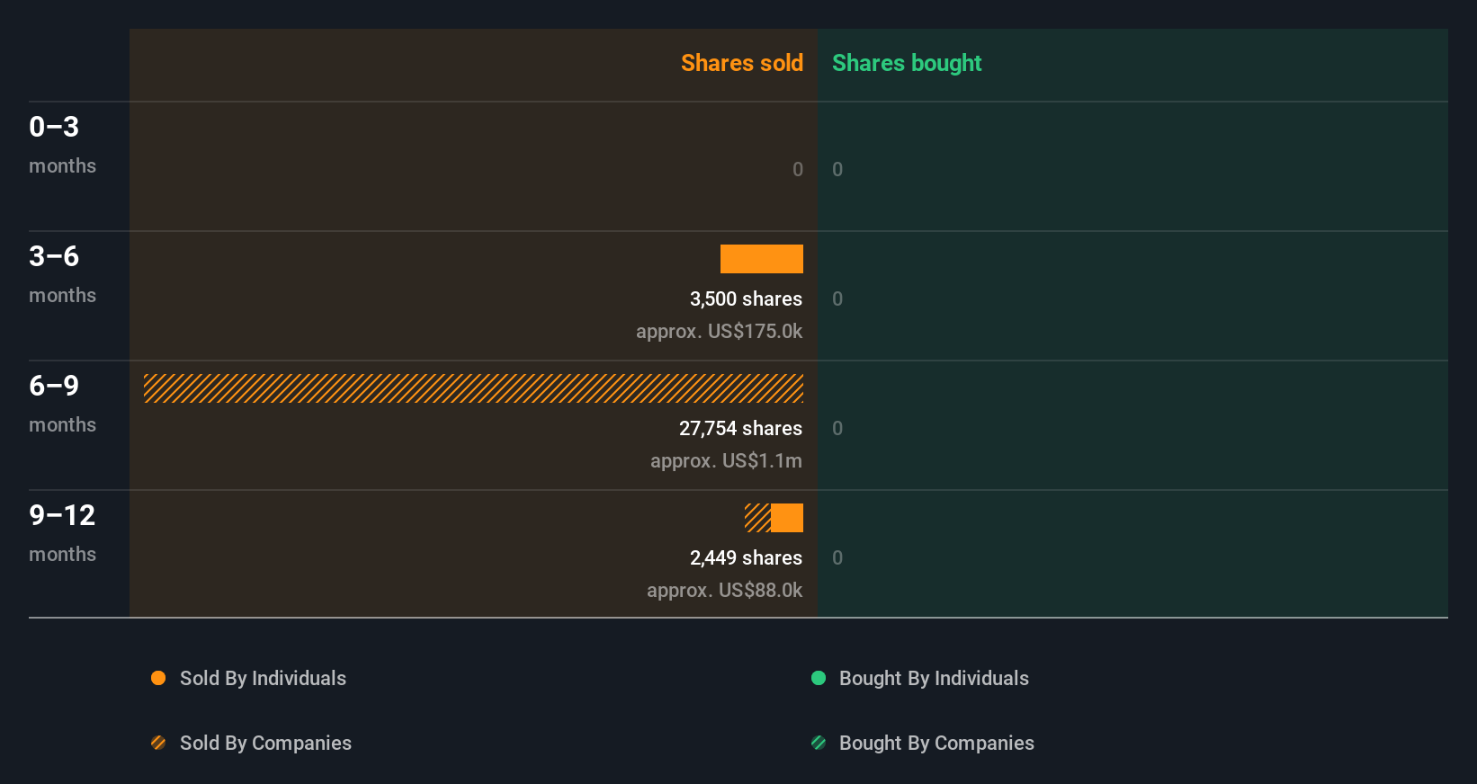The height and width of the screenshot is (784, 1477).
Task: Click the Shares sold heading
Action: tap(742, 63)
